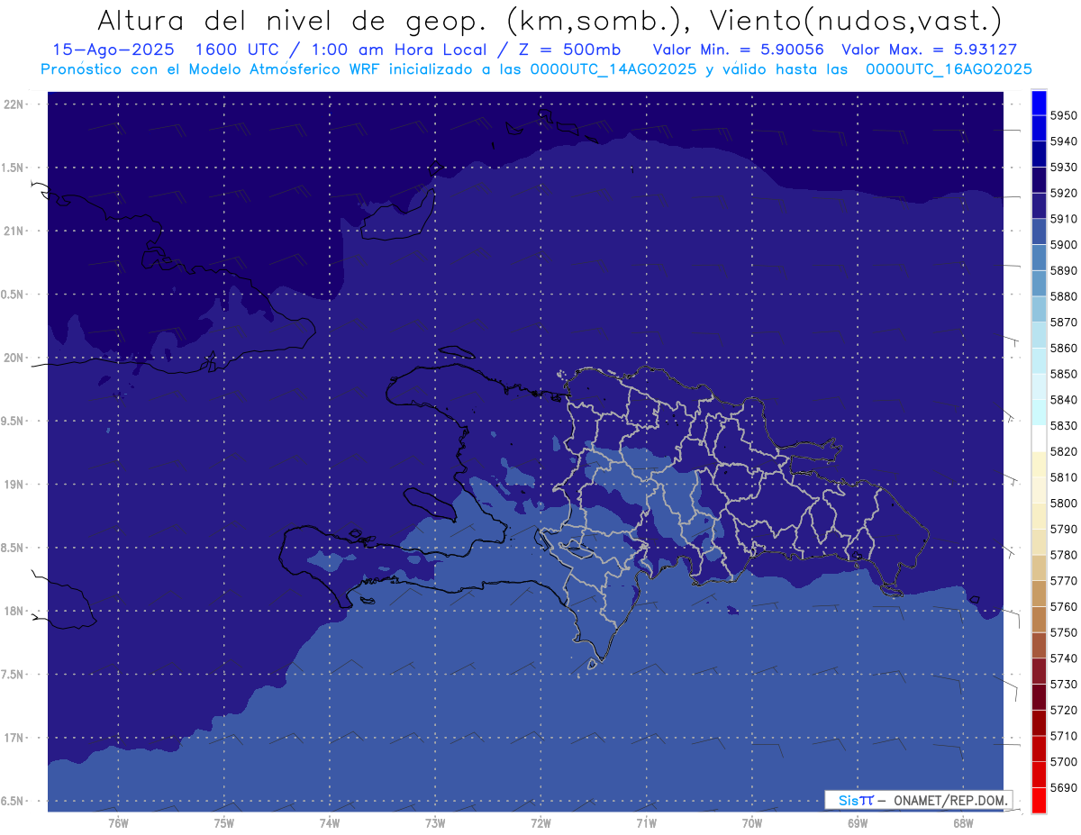Click the colorbar label '5930'
The image size is (1081, 835).
pos(1063,167)
